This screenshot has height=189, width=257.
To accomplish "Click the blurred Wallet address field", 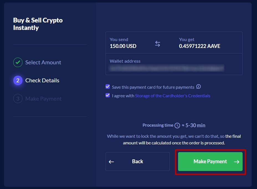I will tap(166, 68).
